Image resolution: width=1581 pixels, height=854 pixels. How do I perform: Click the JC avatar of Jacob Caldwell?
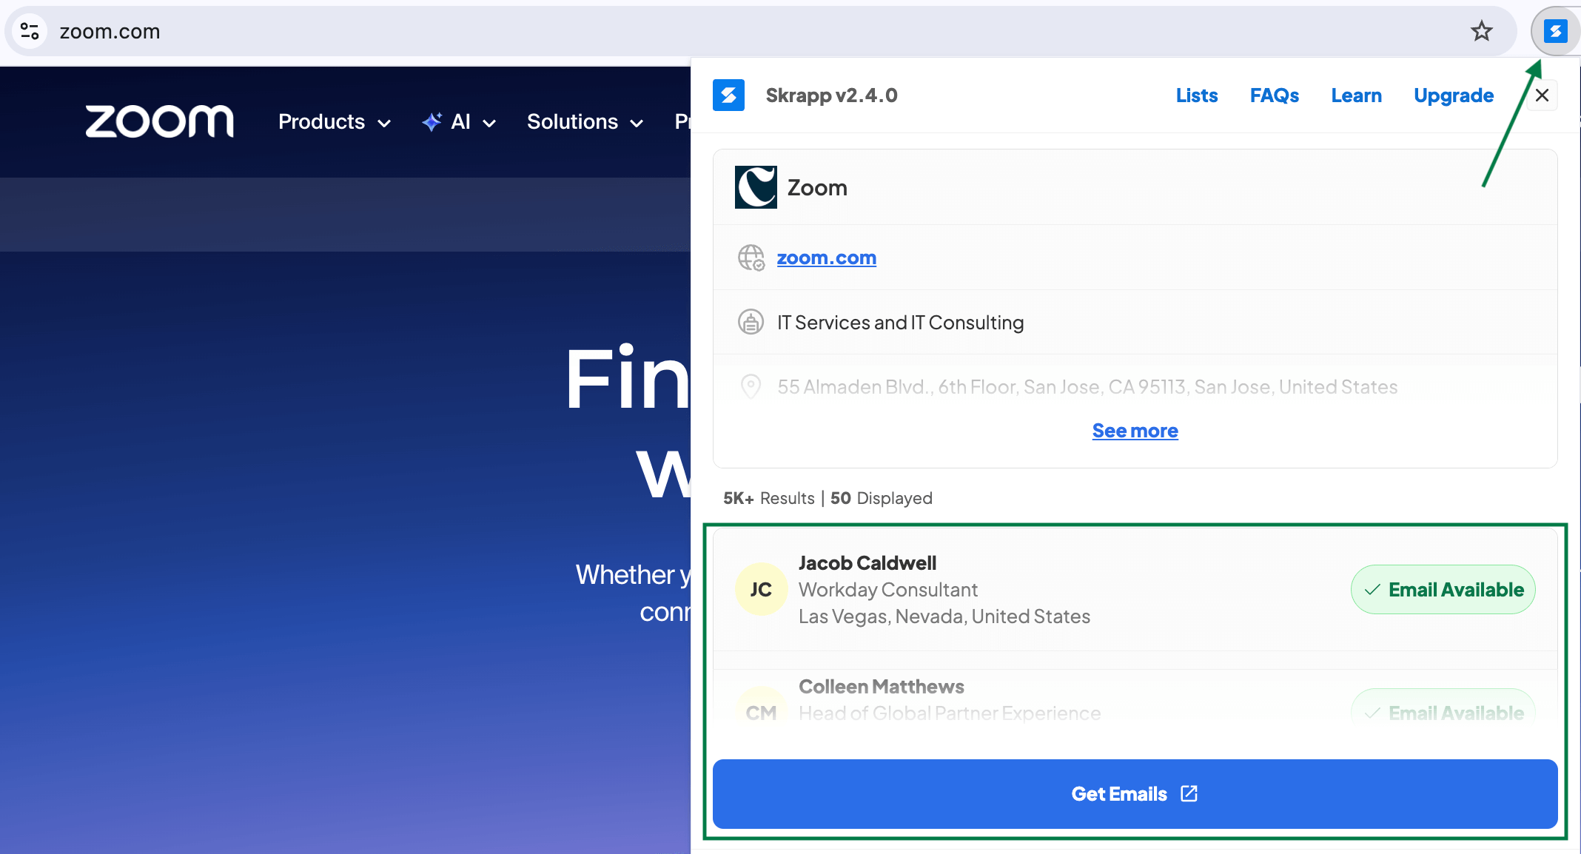[760, 589]
